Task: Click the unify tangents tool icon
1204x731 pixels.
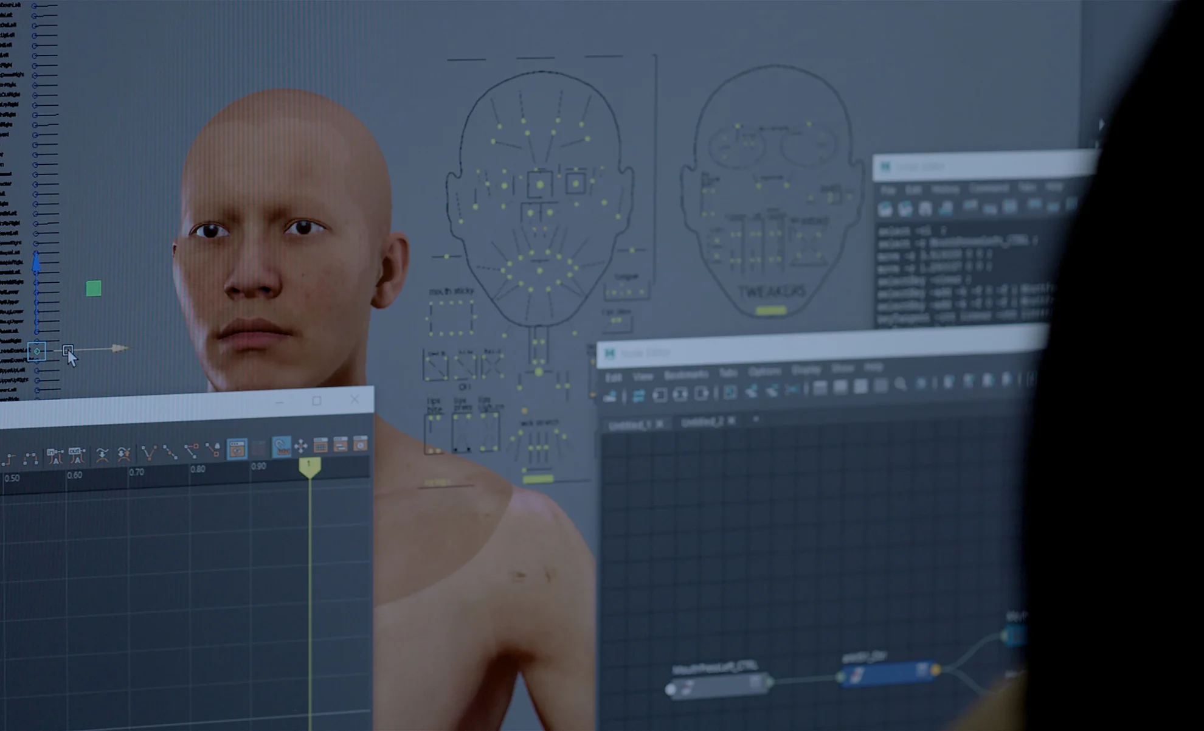Action: click(x=170, y=451)
